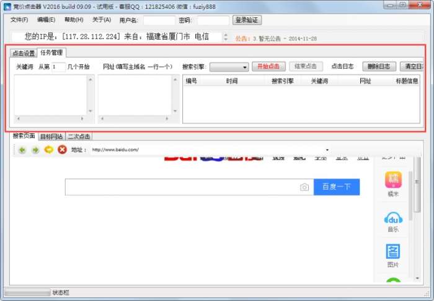Click the camera icon in Baidu search box

coord(304,187)
